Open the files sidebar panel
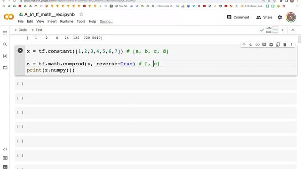Viewport: 301px width, 169px height. [x=5, y=68]
